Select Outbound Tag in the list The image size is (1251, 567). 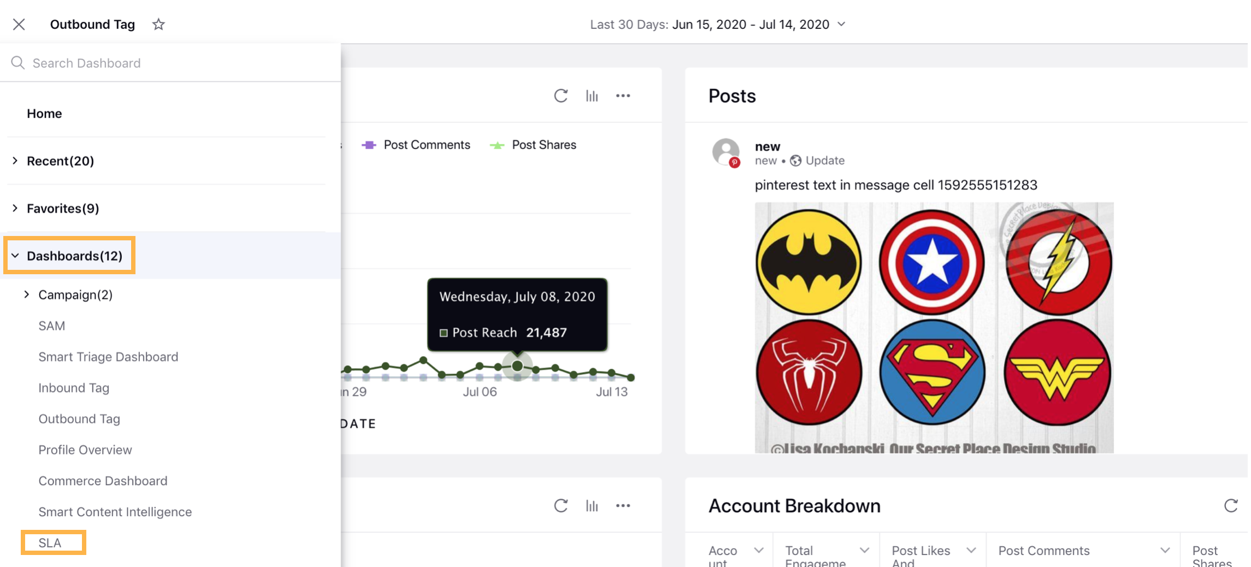(x=79, y=419)
